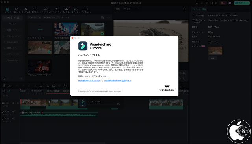The height and width of the screenshot is (144, 252).
Task: Click the ステッカー (Stickers) icon
Action: click(x=76, y=9)
